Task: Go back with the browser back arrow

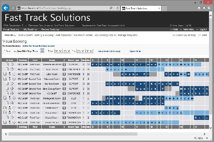Action: 6,8
